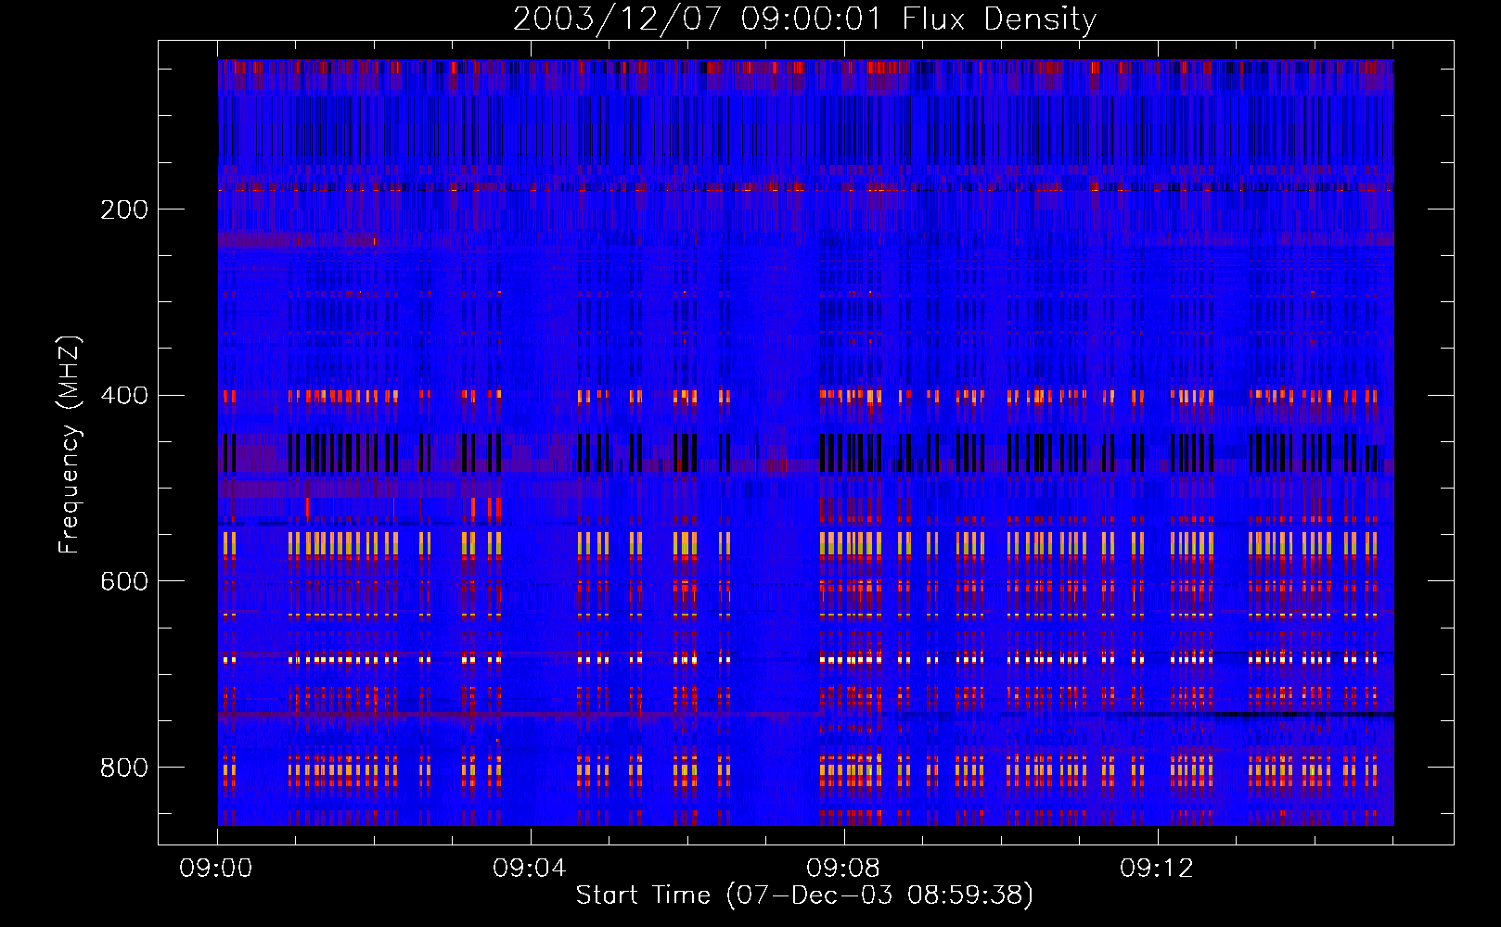This screenshot has width=1501, height=927.
Task: Click the 400 frequency tick label
Action: click(x=124, y=396)
